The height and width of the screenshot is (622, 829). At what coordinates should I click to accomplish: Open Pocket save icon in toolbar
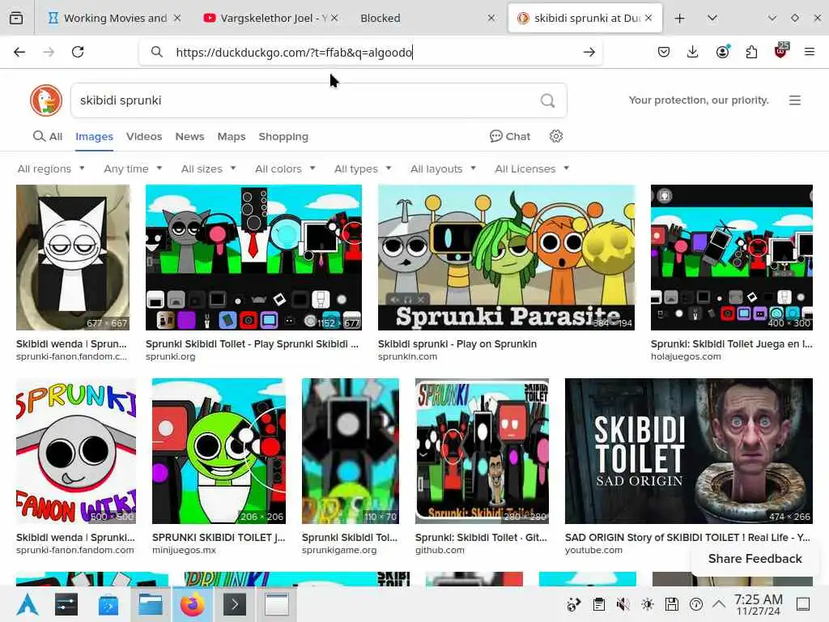pos(664,52)
